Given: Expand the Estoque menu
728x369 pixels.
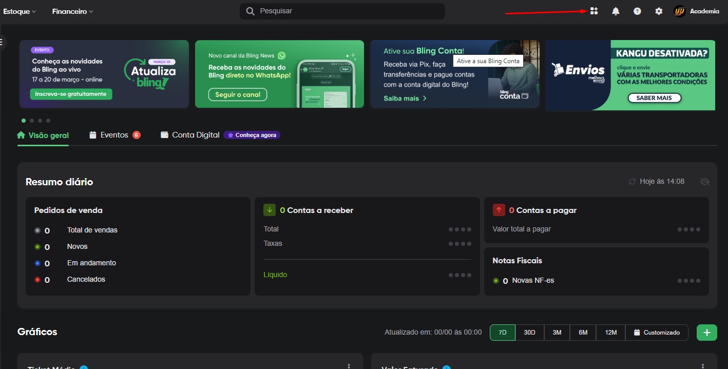Looking at the screenshot, I should point(20,11).
